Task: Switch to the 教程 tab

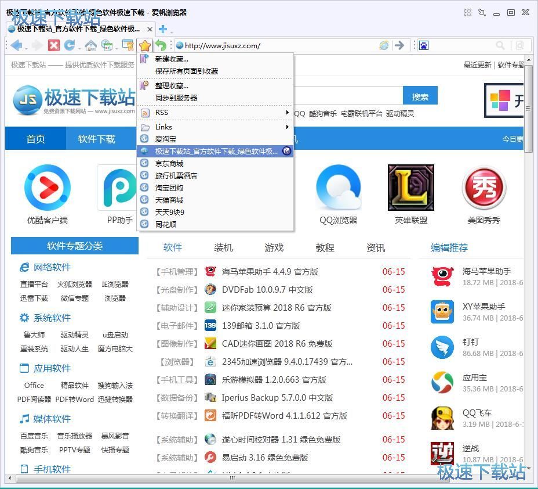Action: [325, 248]
